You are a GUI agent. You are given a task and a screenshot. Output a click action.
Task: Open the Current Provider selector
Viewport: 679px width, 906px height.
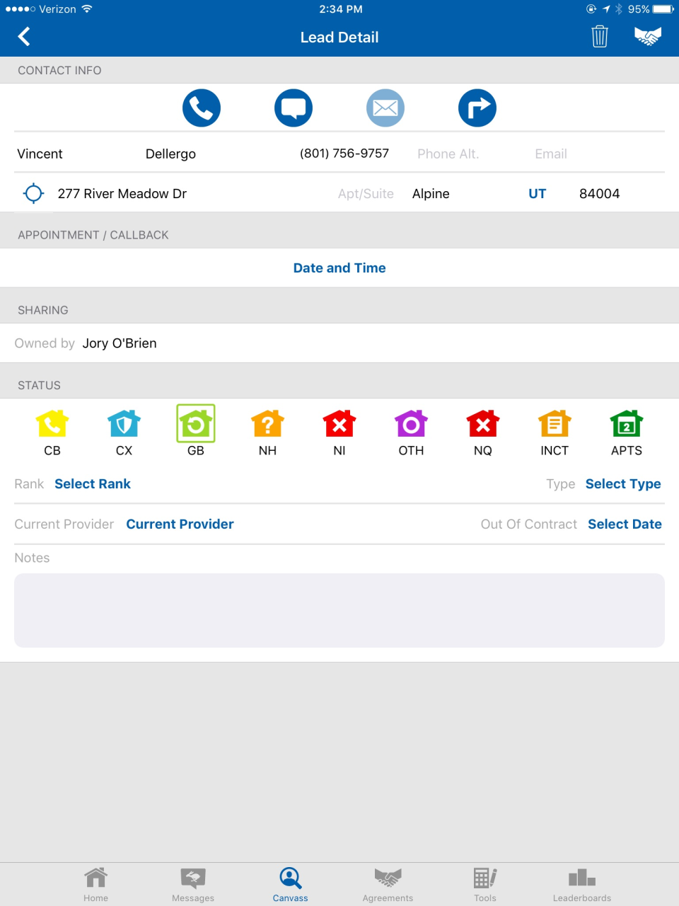(180, 524)
